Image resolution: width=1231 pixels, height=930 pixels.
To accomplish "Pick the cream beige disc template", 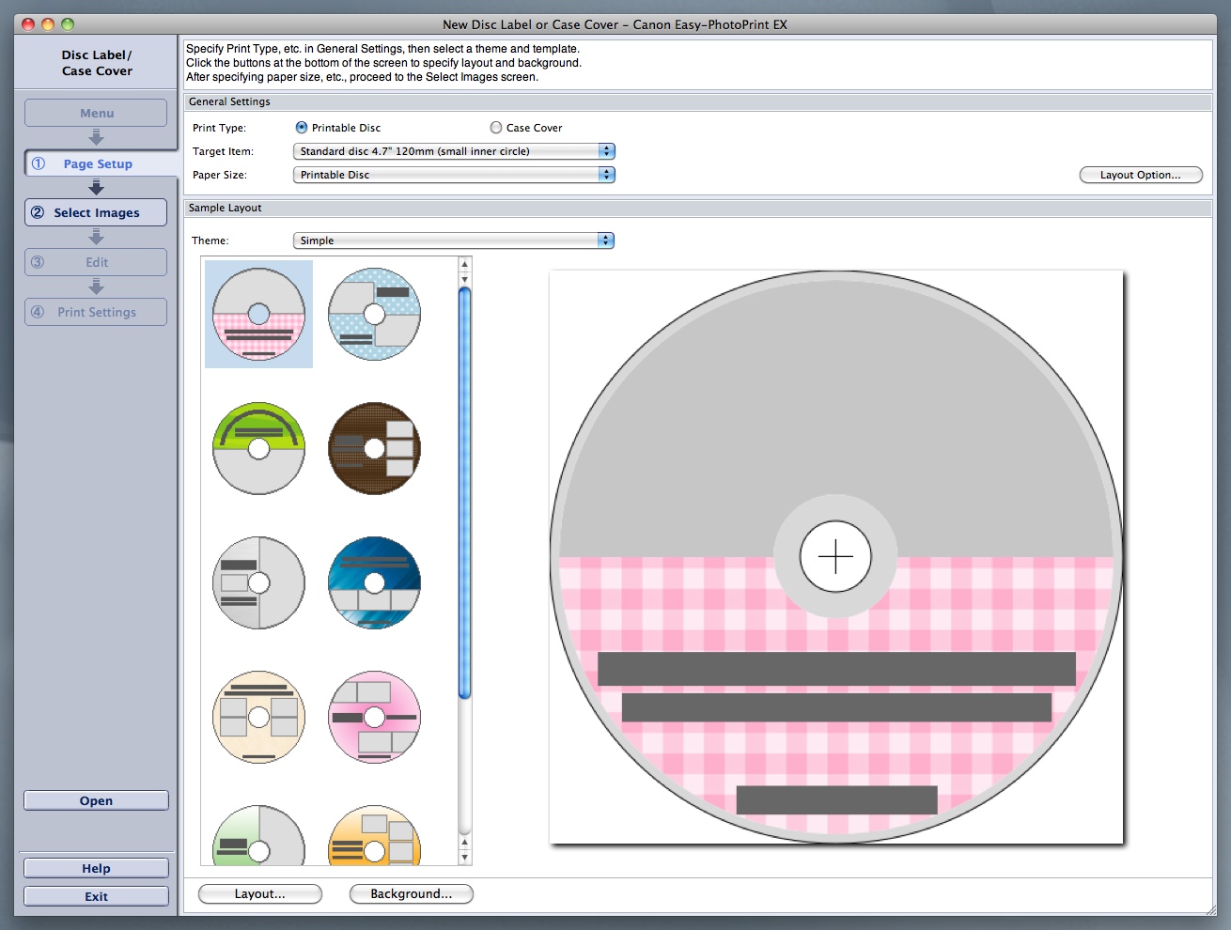I will click(258, 717).
